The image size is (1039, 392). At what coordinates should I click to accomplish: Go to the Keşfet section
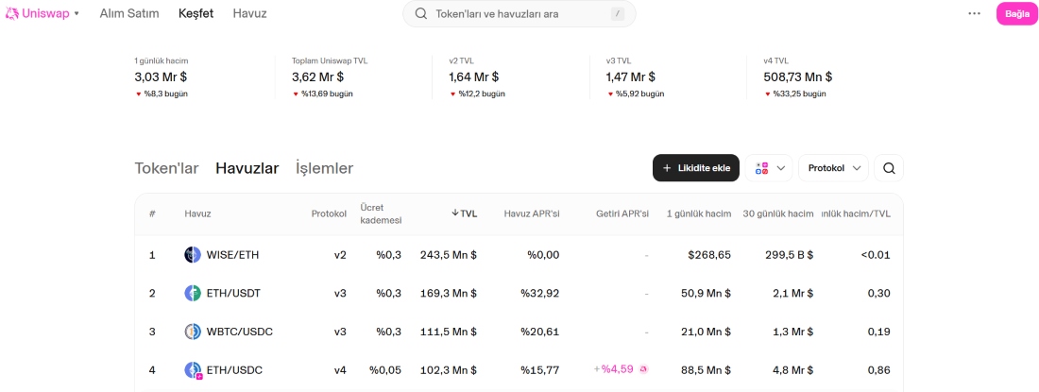(x=196, y=13)
